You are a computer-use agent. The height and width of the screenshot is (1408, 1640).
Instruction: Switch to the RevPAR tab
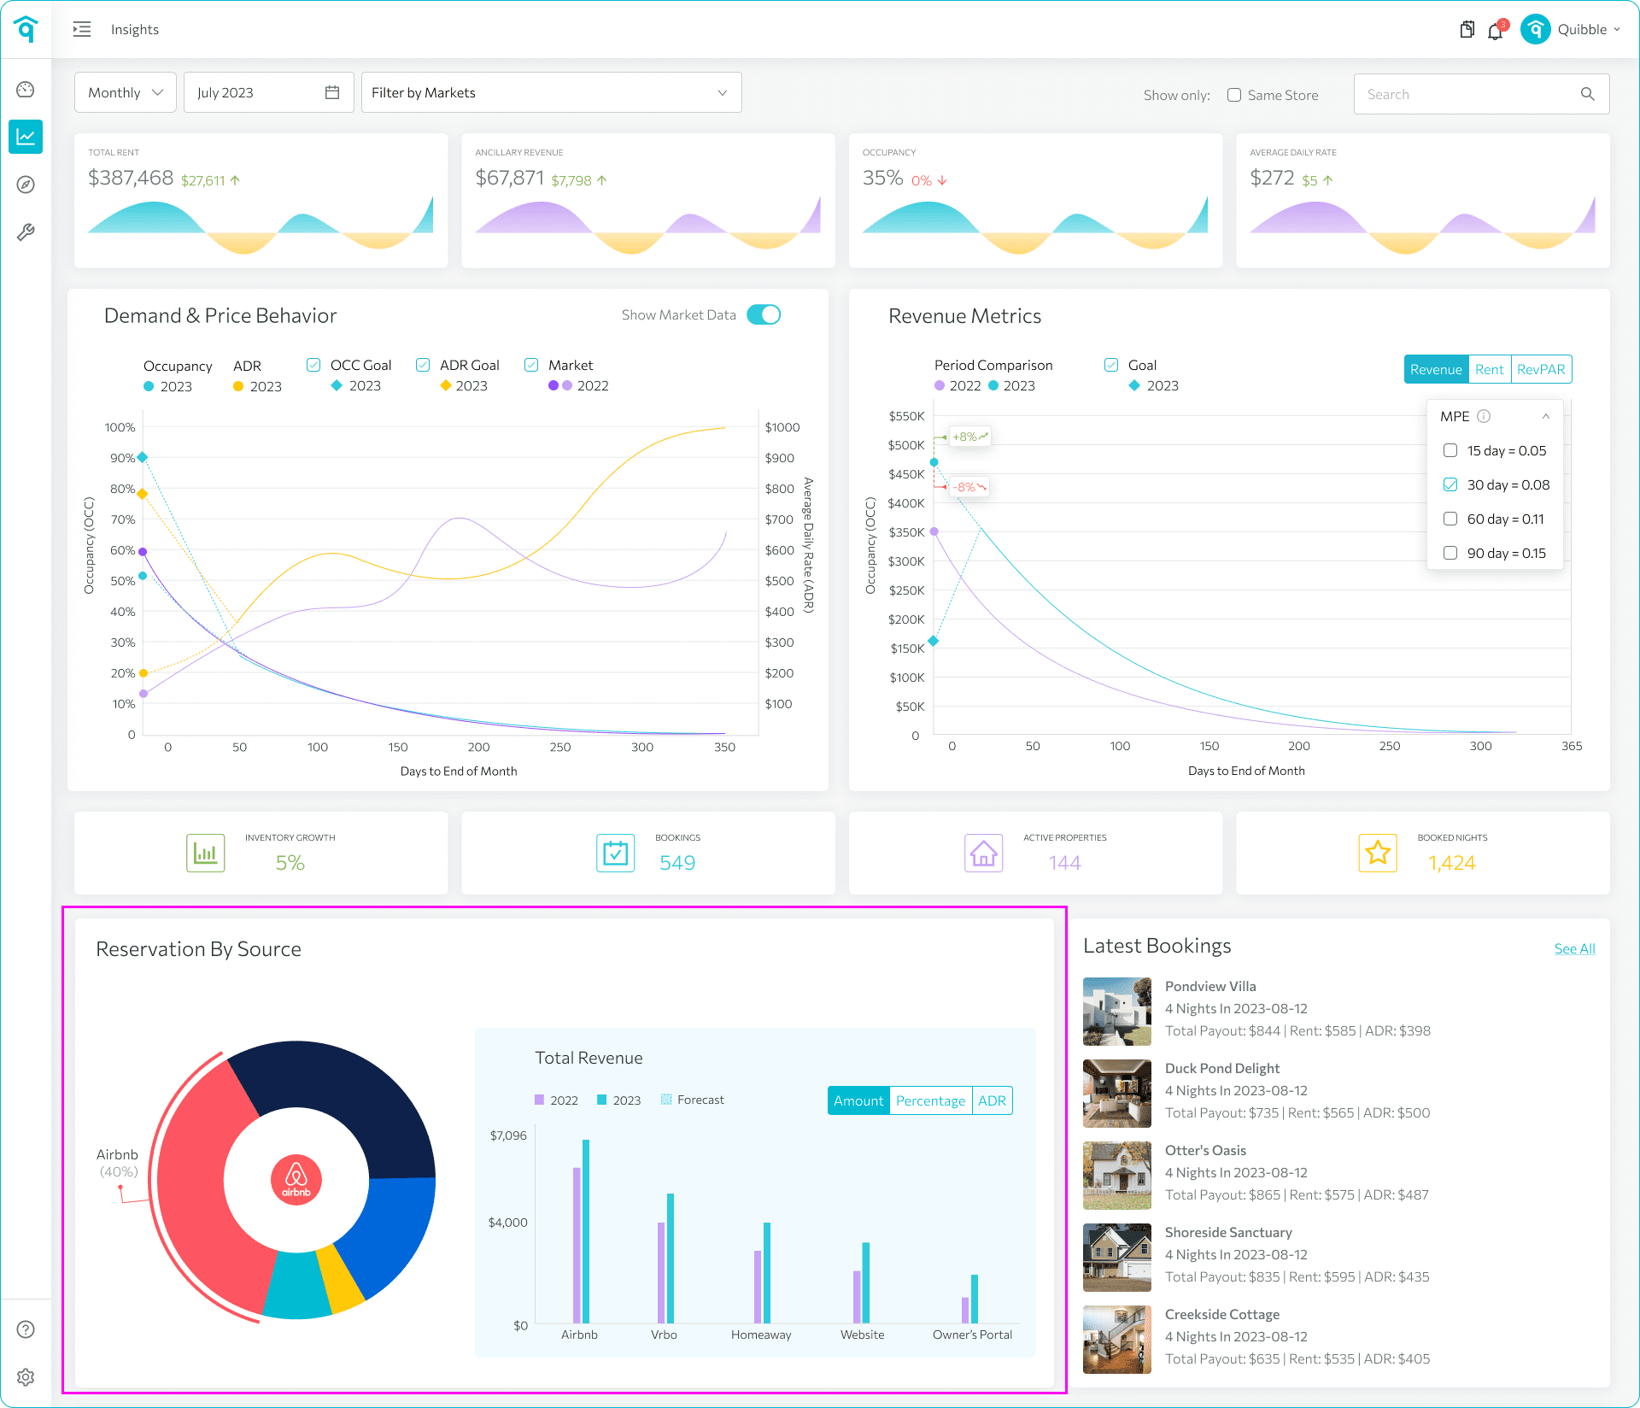1541,369
